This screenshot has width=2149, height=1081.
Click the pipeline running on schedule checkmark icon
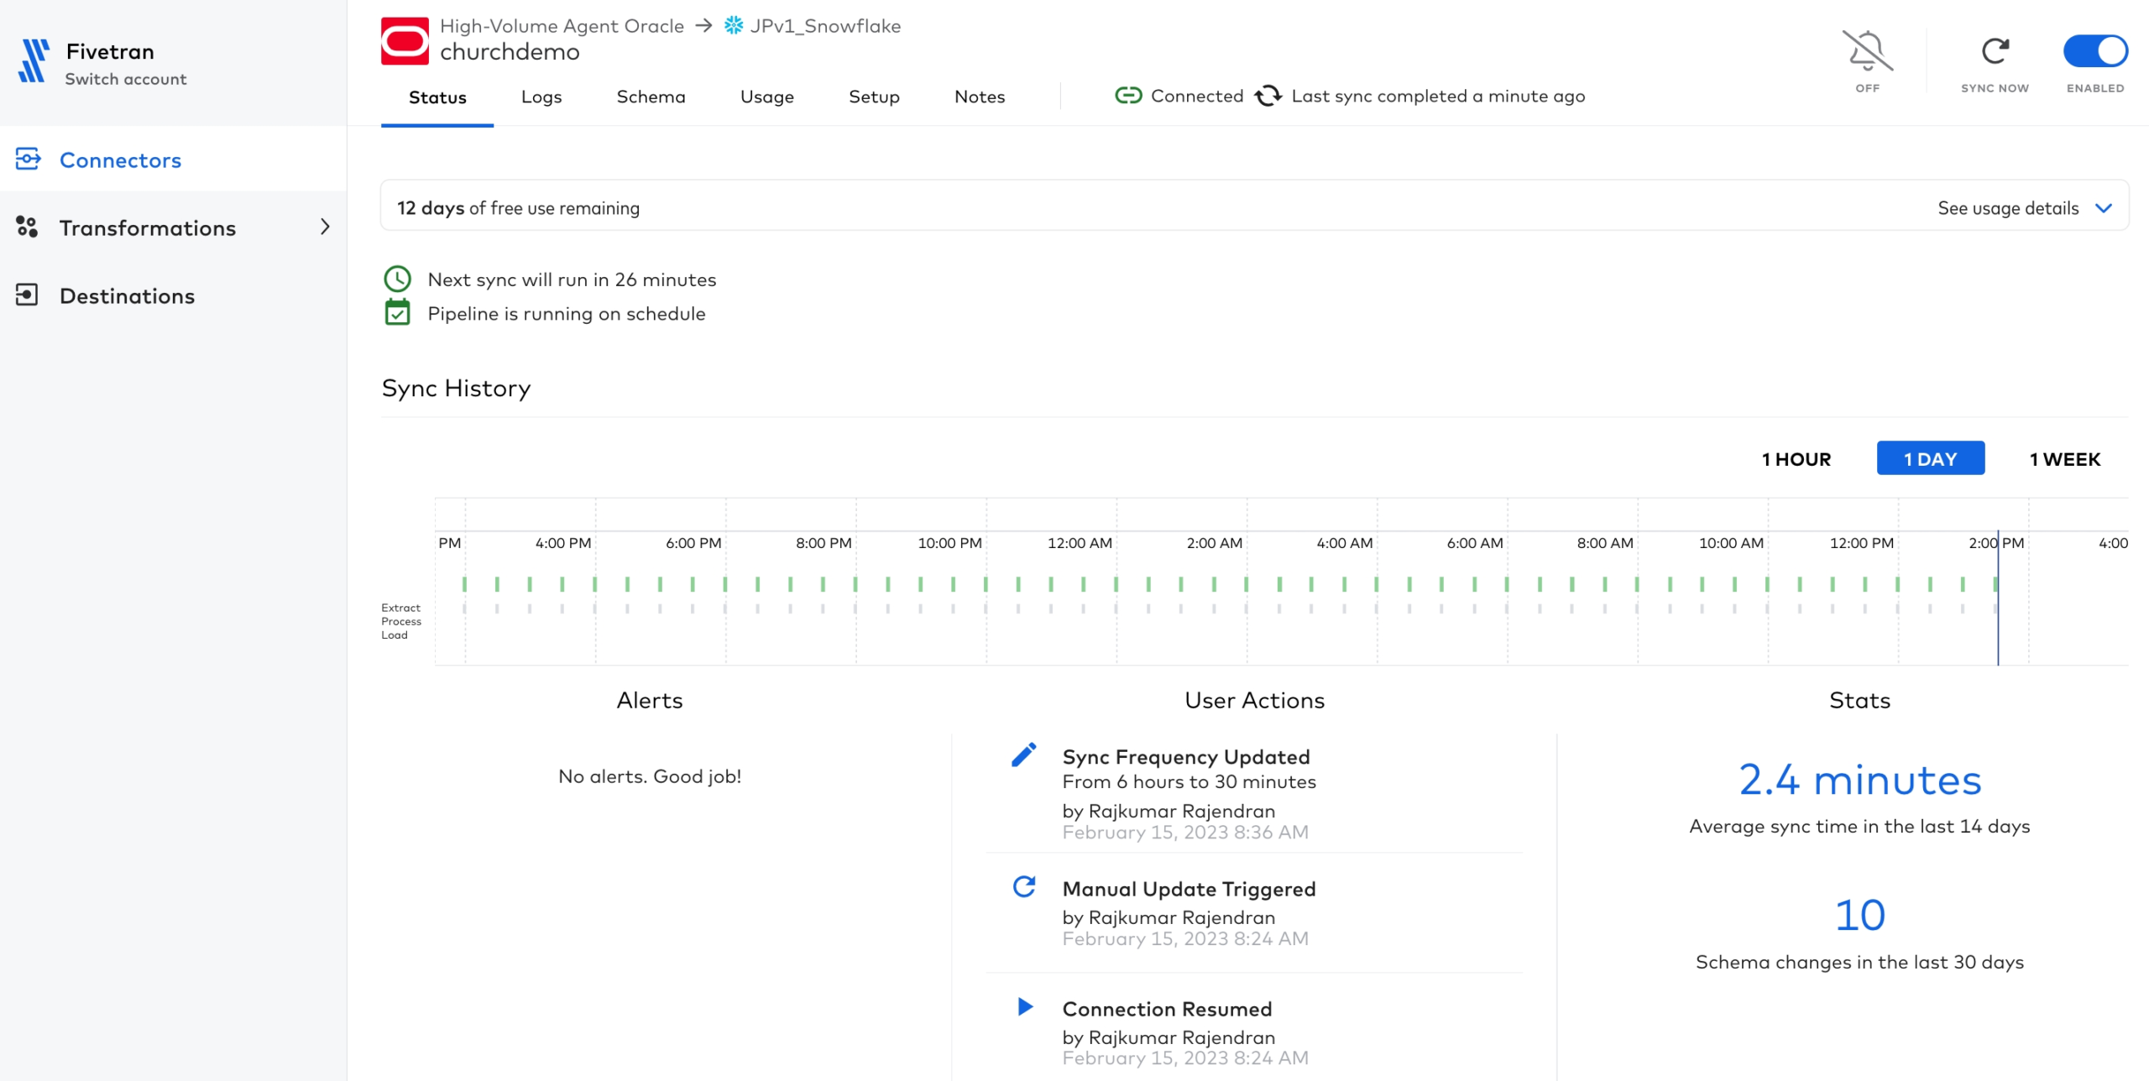pyautogui.click(x=399, y=313)
